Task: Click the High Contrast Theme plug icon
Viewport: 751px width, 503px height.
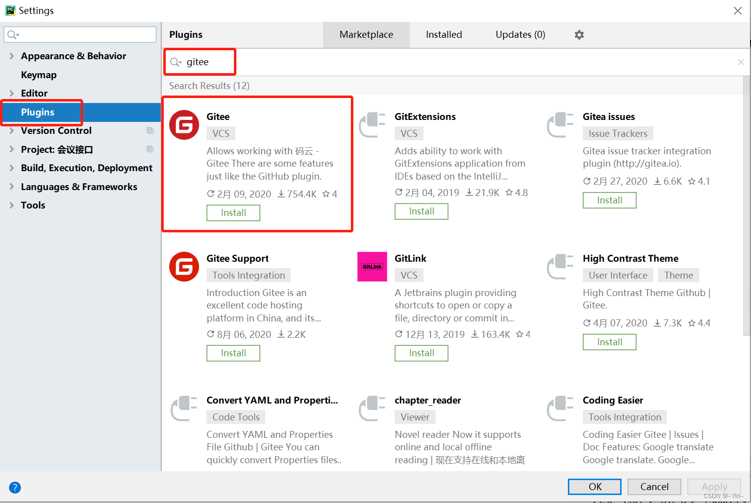Action: pyautogui.click(x=560, y=267)
